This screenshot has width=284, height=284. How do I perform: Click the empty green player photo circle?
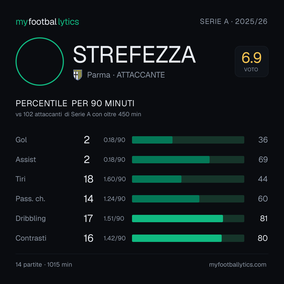(40, 62)
